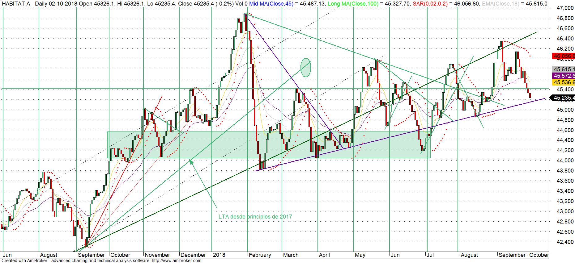The width and height of the screenshot is (575, 263).
Task: Click the 47,000 price axis label
Action: click(x=565, y=8)
